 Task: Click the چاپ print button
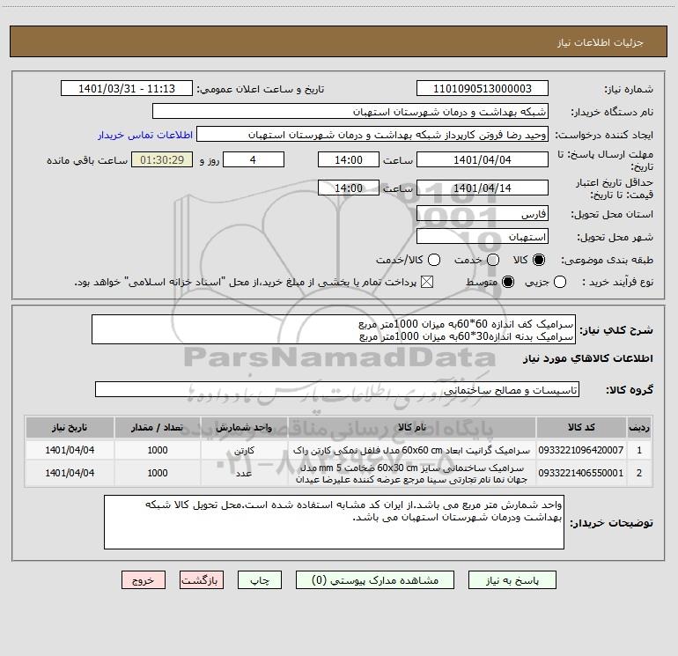tap(260, 580)
